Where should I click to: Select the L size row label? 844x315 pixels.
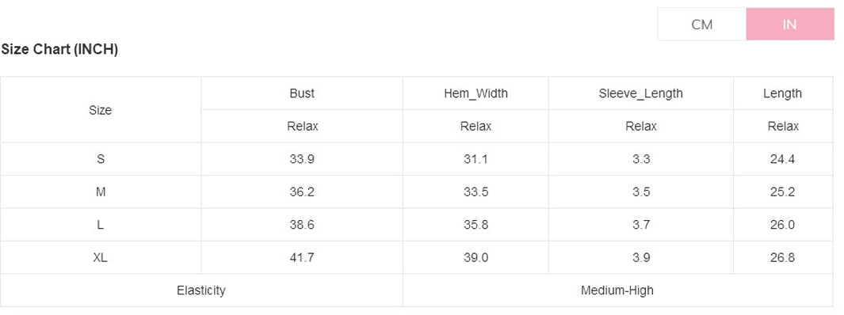click(x=100, y=226)
